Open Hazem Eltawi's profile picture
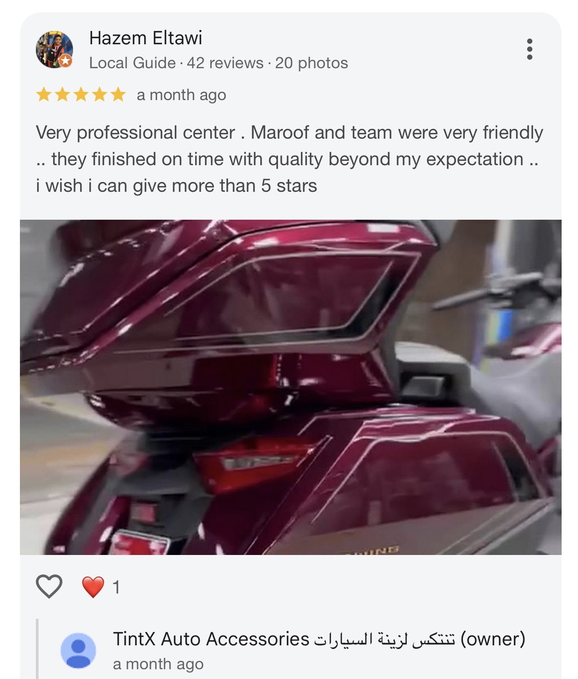 coord(54,50)
